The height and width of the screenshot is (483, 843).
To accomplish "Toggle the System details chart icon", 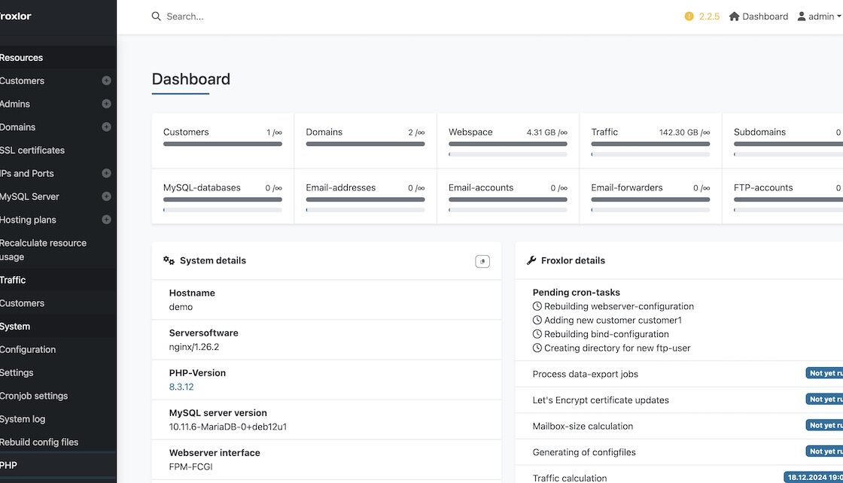I will click(x=482, y=261).
